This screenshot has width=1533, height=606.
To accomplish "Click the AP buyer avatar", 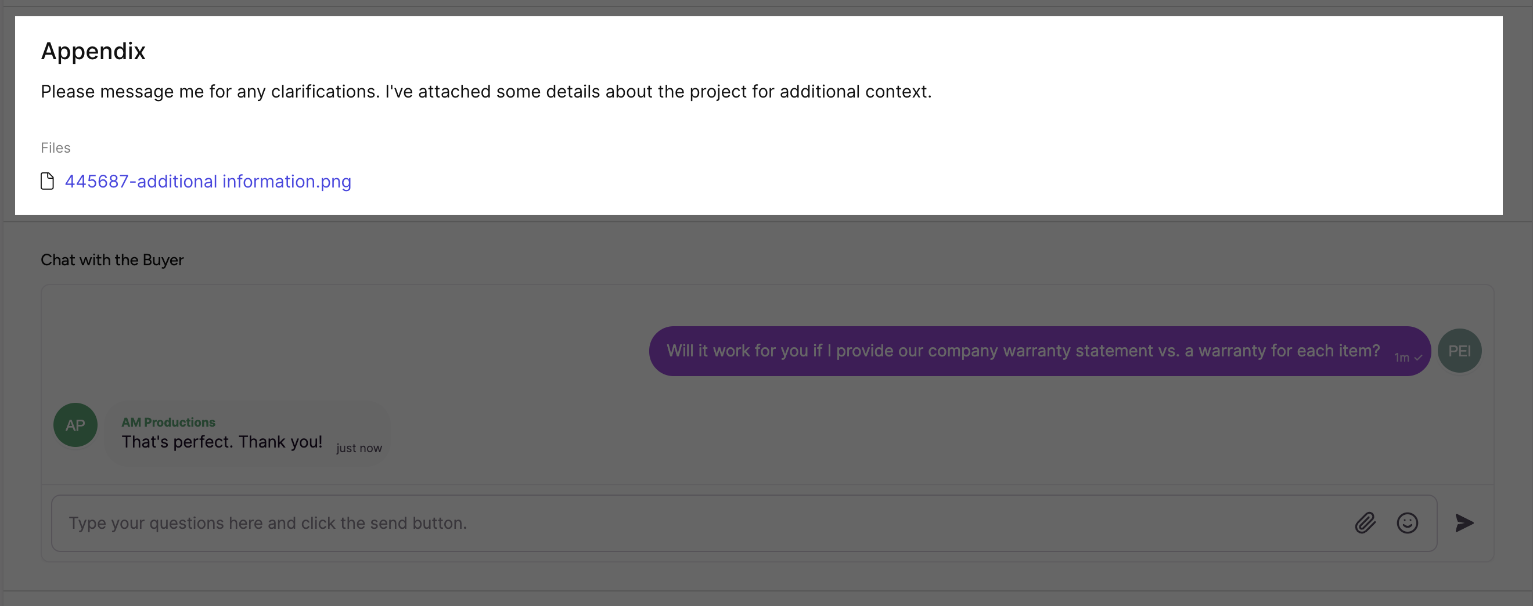I will coord(75,425).
